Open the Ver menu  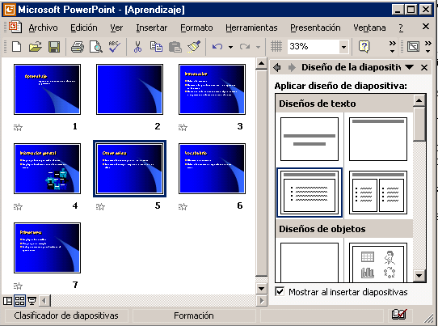(x=116, y=28)
